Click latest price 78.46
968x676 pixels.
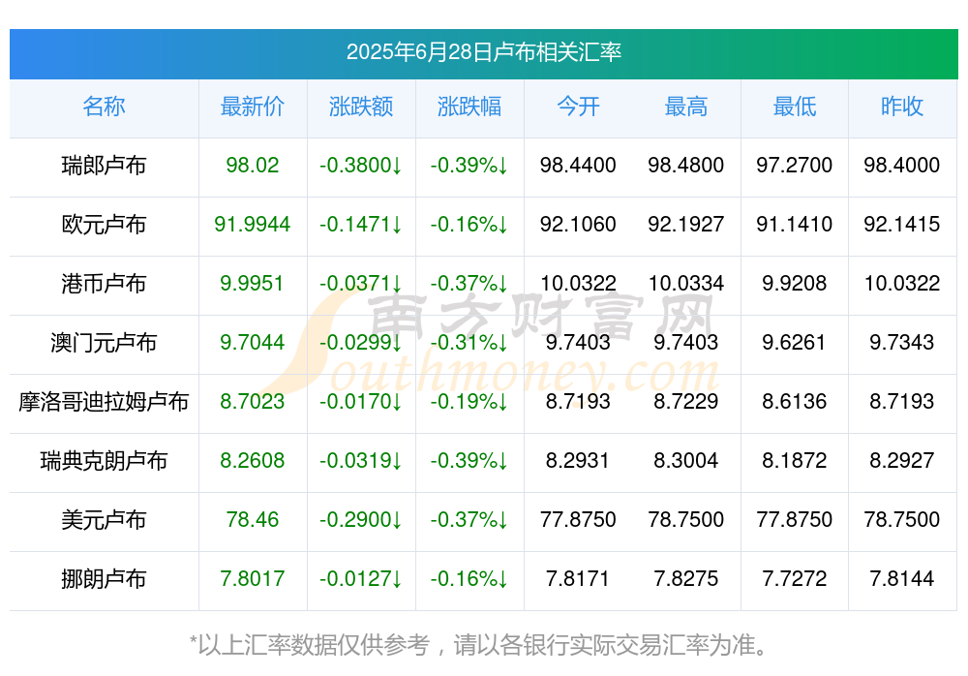point(253,520)
